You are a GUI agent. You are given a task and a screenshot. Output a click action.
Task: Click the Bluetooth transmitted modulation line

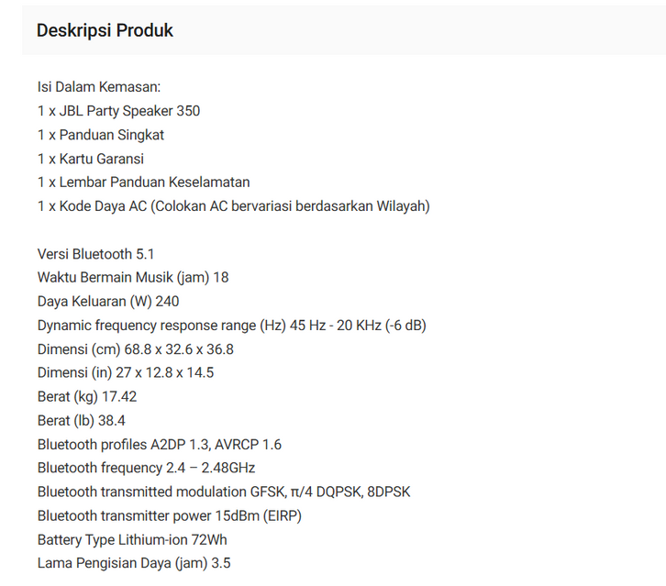224,492
